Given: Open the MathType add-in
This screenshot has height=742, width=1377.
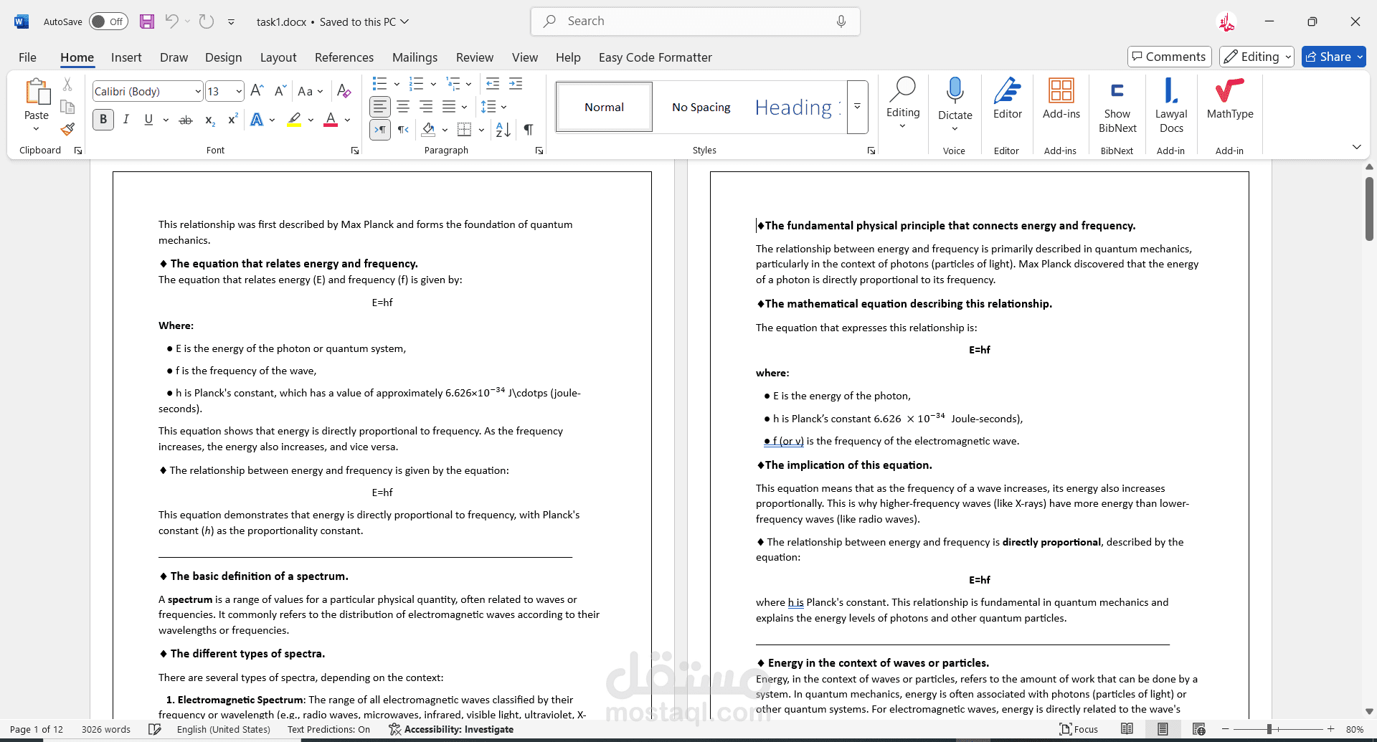Looking at the screenshot, I should coord(1229,100).
